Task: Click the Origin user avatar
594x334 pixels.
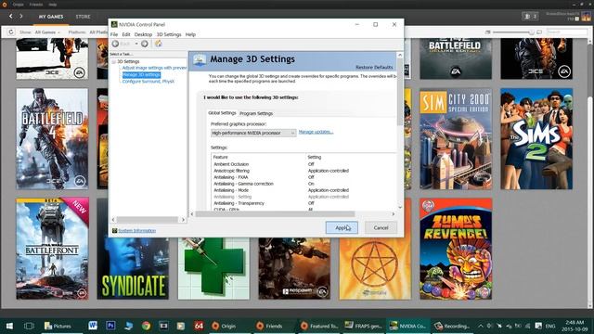Action: tap(586, 17)
